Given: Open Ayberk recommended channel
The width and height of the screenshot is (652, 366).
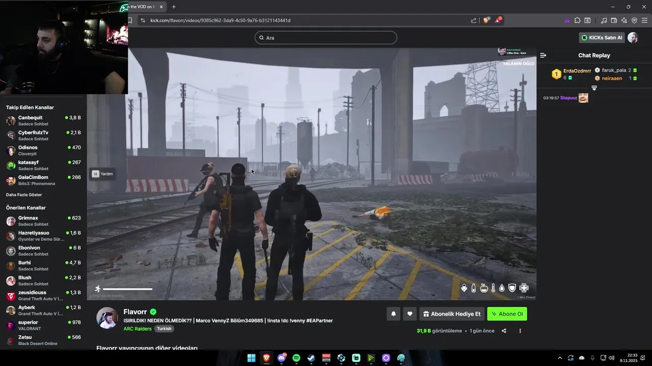Looking at the screenshot, I should tap(43, 310).
